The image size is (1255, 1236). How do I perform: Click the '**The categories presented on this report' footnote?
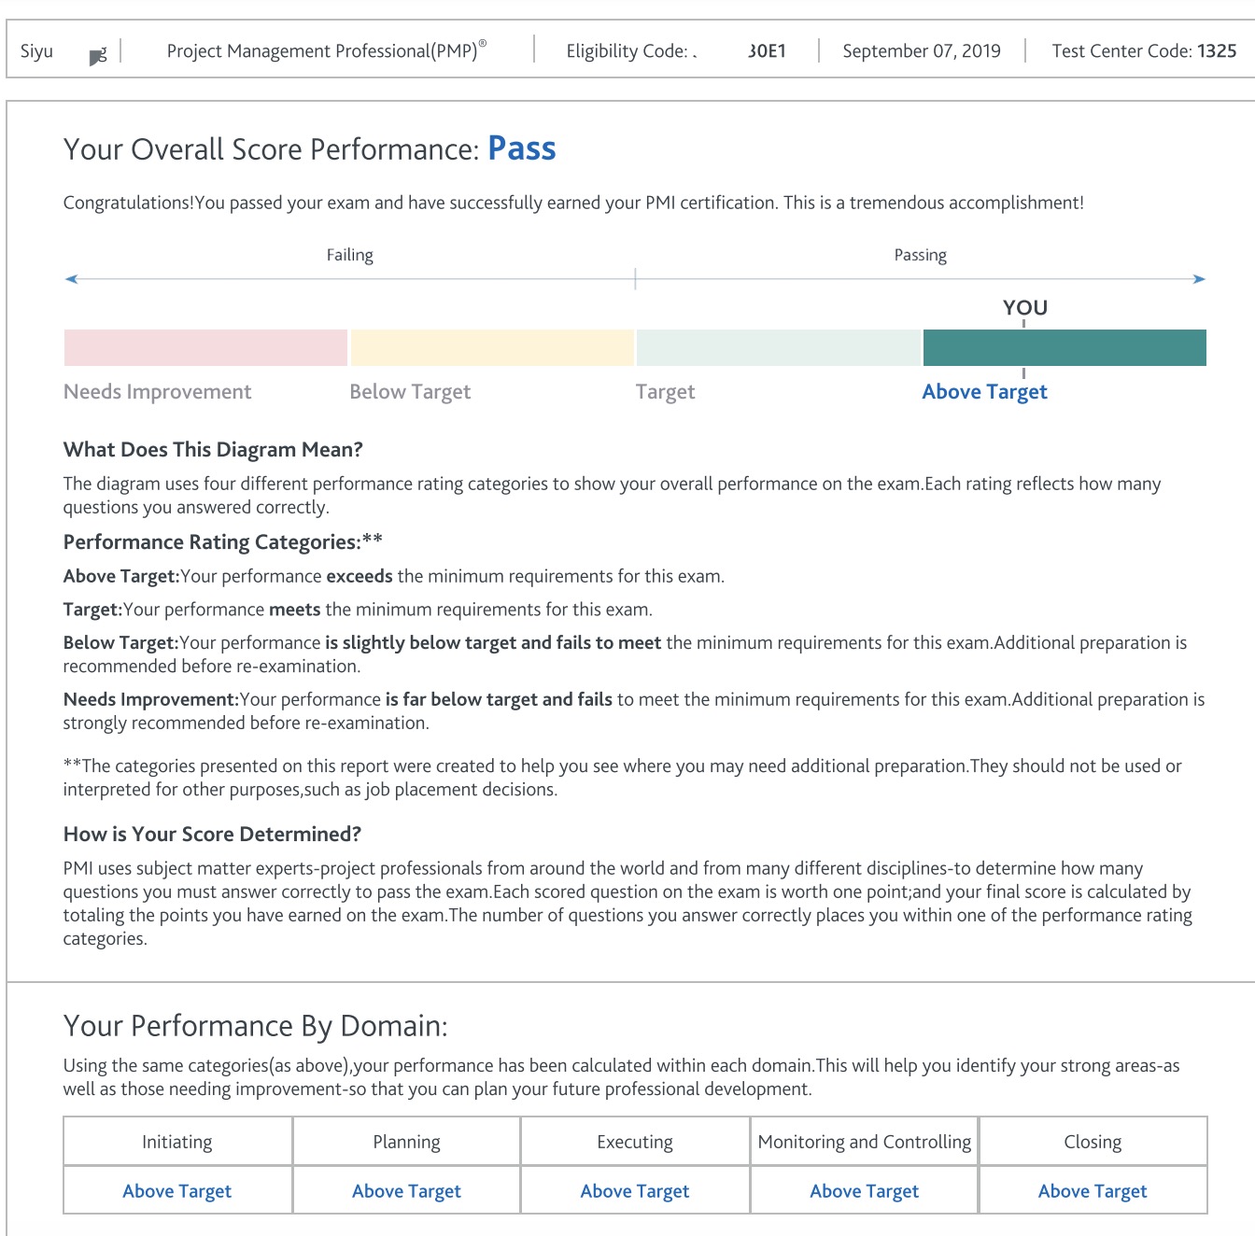(623, 778)
